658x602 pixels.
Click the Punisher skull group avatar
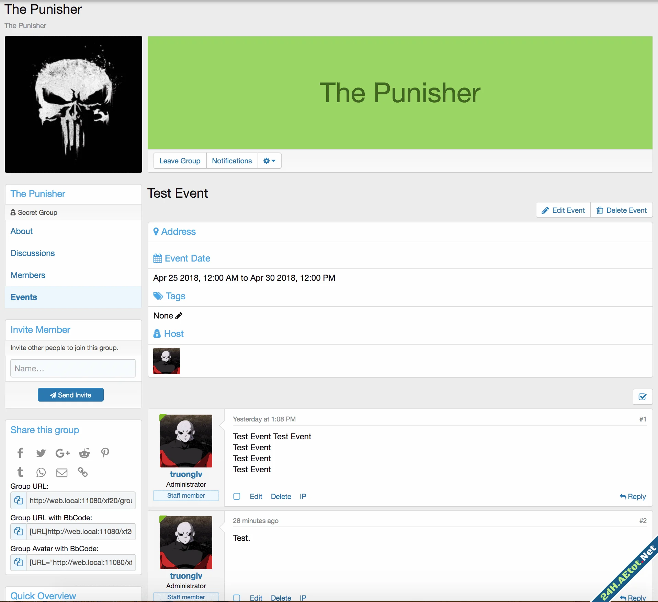[x=73, y=104]
